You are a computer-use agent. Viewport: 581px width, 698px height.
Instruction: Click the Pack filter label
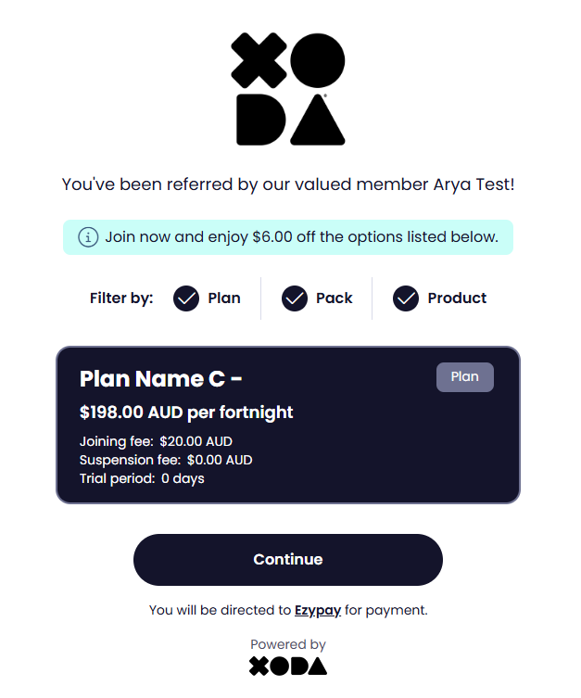click(334, 298)
